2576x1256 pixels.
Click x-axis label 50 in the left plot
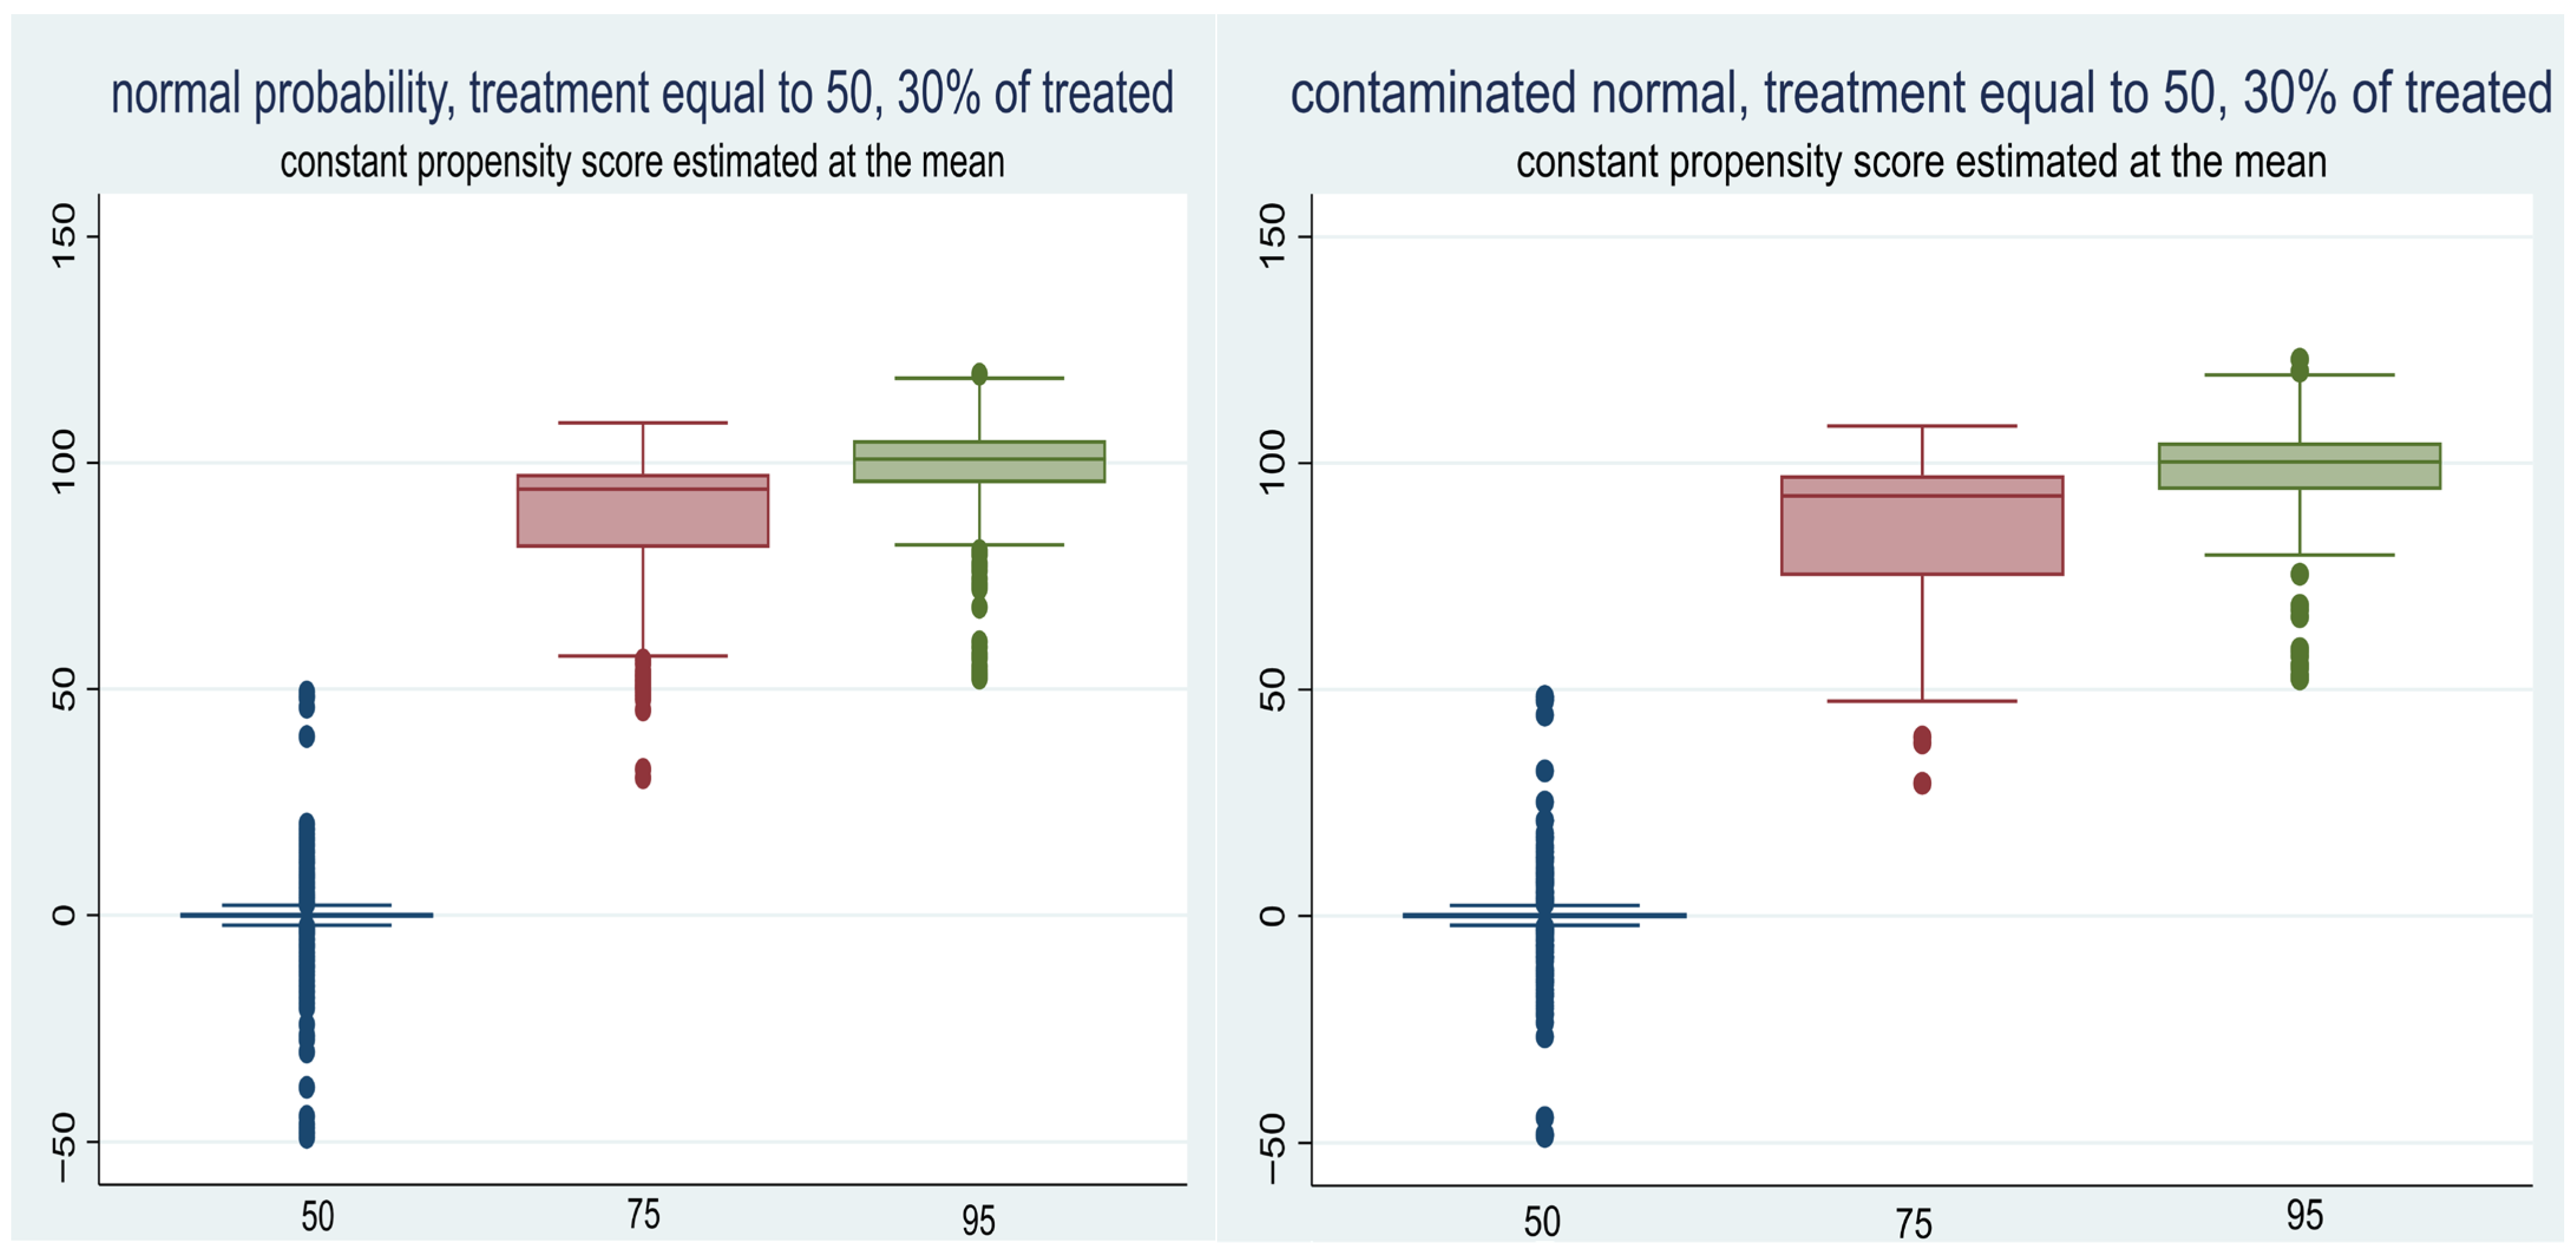pyautogui.click(x=318, y=1217)
